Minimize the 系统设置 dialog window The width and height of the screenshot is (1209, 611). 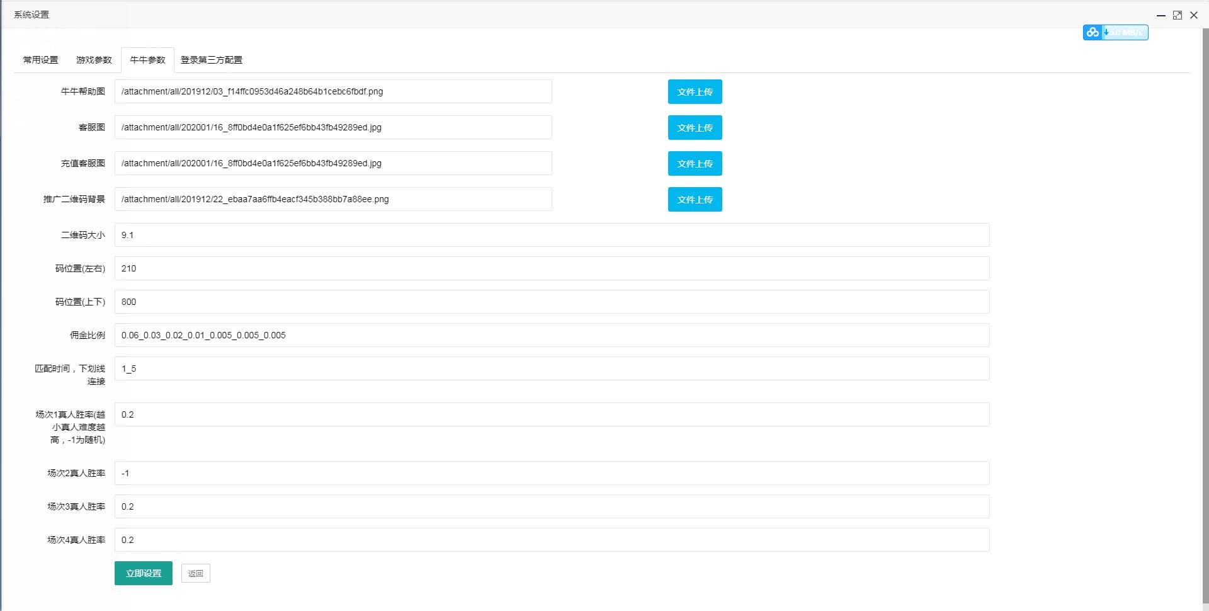click(1161, 15)
